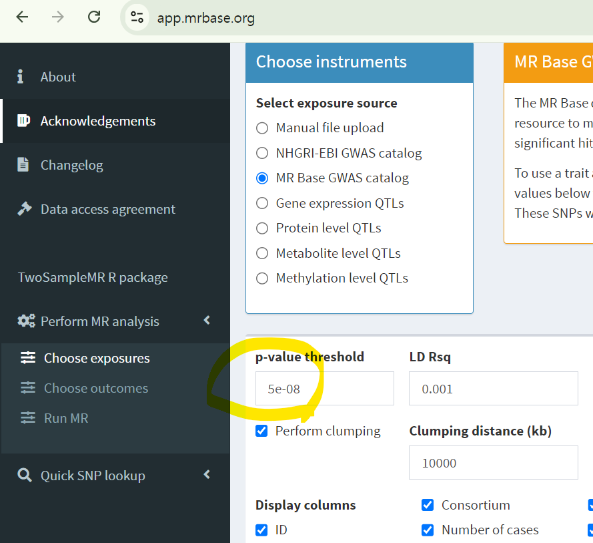Go to Choose outcomes
593x543 pixels.
point(96,388)
